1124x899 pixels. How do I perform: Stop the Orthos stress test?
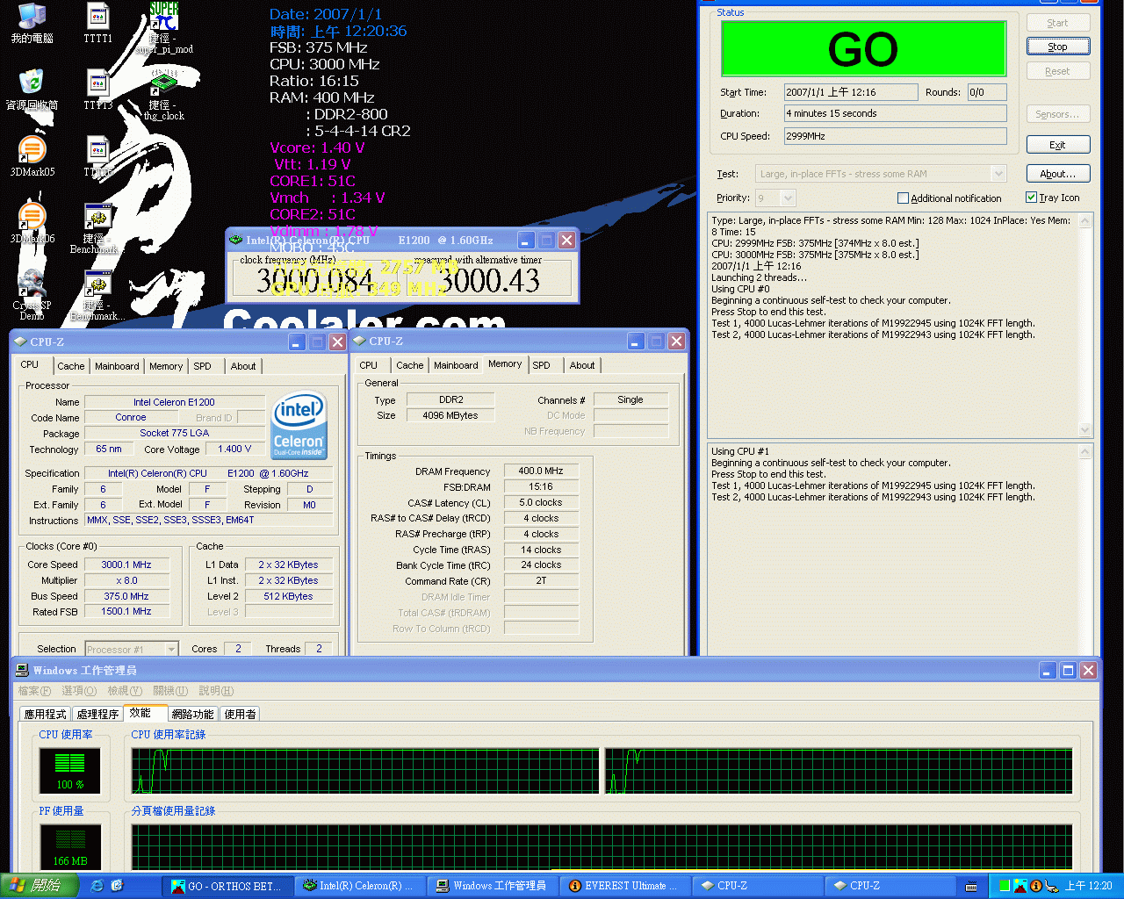1058,47
